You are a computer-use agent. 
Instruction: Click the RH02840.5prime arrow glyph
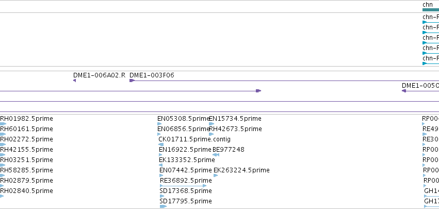tap(2, 196)
